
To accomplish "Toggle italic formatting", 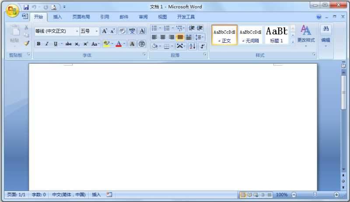I will [x=47, y=44].
